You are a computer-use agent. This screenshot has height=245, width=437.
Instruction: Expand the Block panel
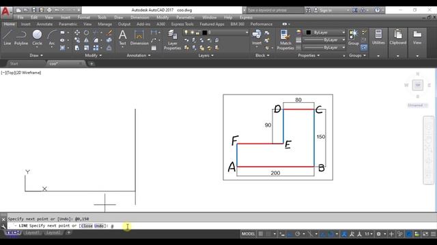pos(262,55)
